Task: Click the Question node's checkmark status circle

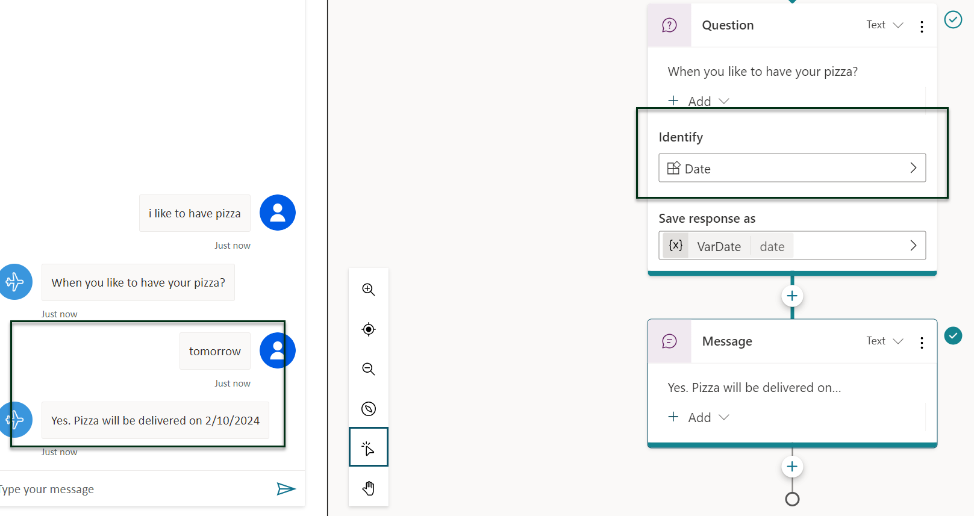Action: [x=952, y=20]
